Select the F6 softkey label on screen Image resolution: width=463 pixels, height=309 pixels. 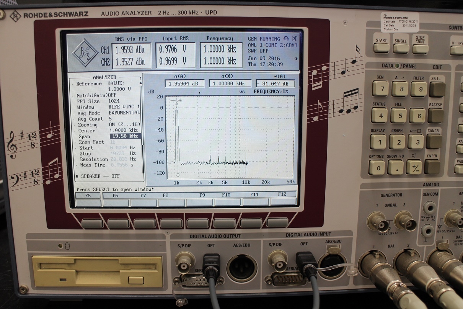click(x=115, y=195)
